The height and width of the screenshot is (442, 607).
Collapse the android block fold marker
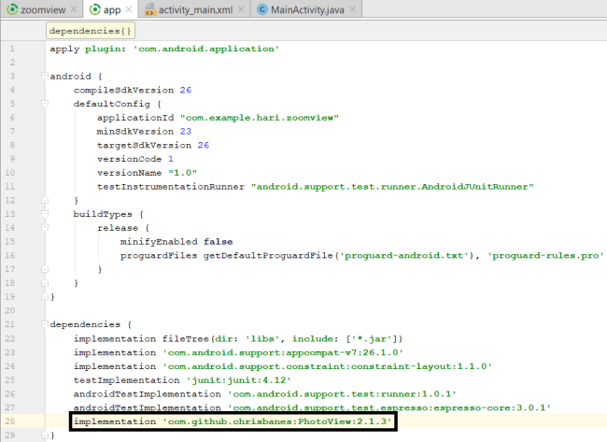[45, 76]
